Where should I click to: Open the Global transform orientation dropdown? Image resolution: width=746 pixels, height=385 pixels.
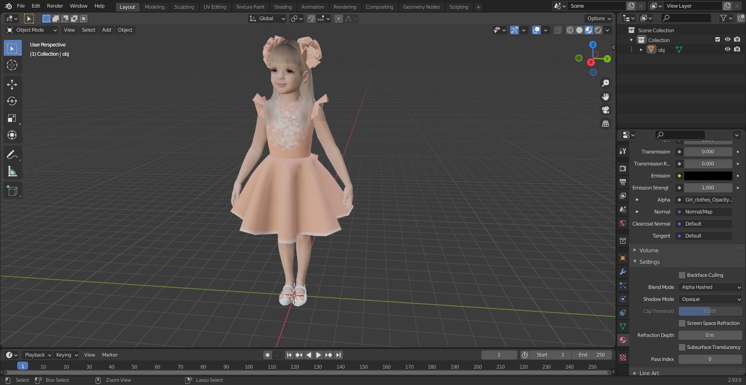267,19
